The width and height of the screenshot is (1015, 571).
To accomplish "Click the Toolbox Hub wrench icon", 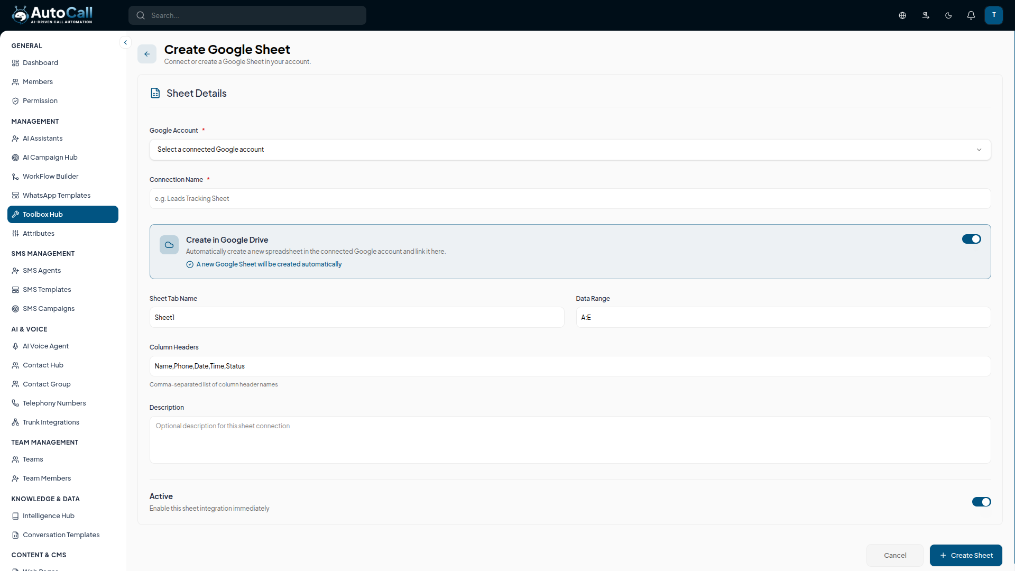I will pos(15,215).
